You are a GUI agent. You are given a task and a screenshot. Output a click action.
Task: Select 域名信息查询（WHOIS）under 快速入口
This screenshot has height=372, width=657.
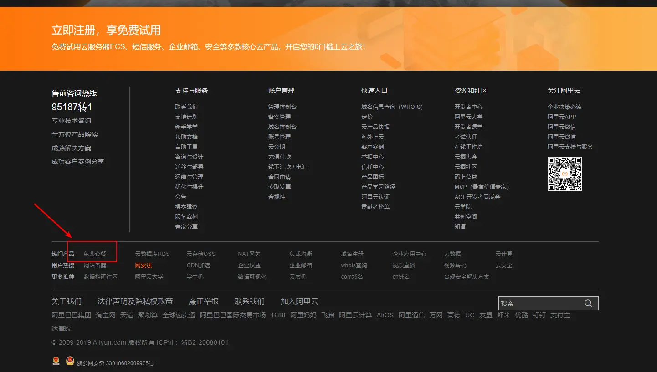[x=393, y=107]
